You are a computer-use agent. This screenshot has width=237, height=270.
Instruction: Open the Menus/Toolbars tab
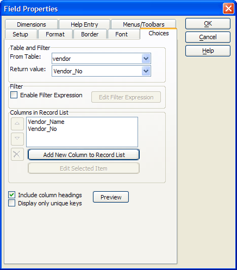point(144,24)
